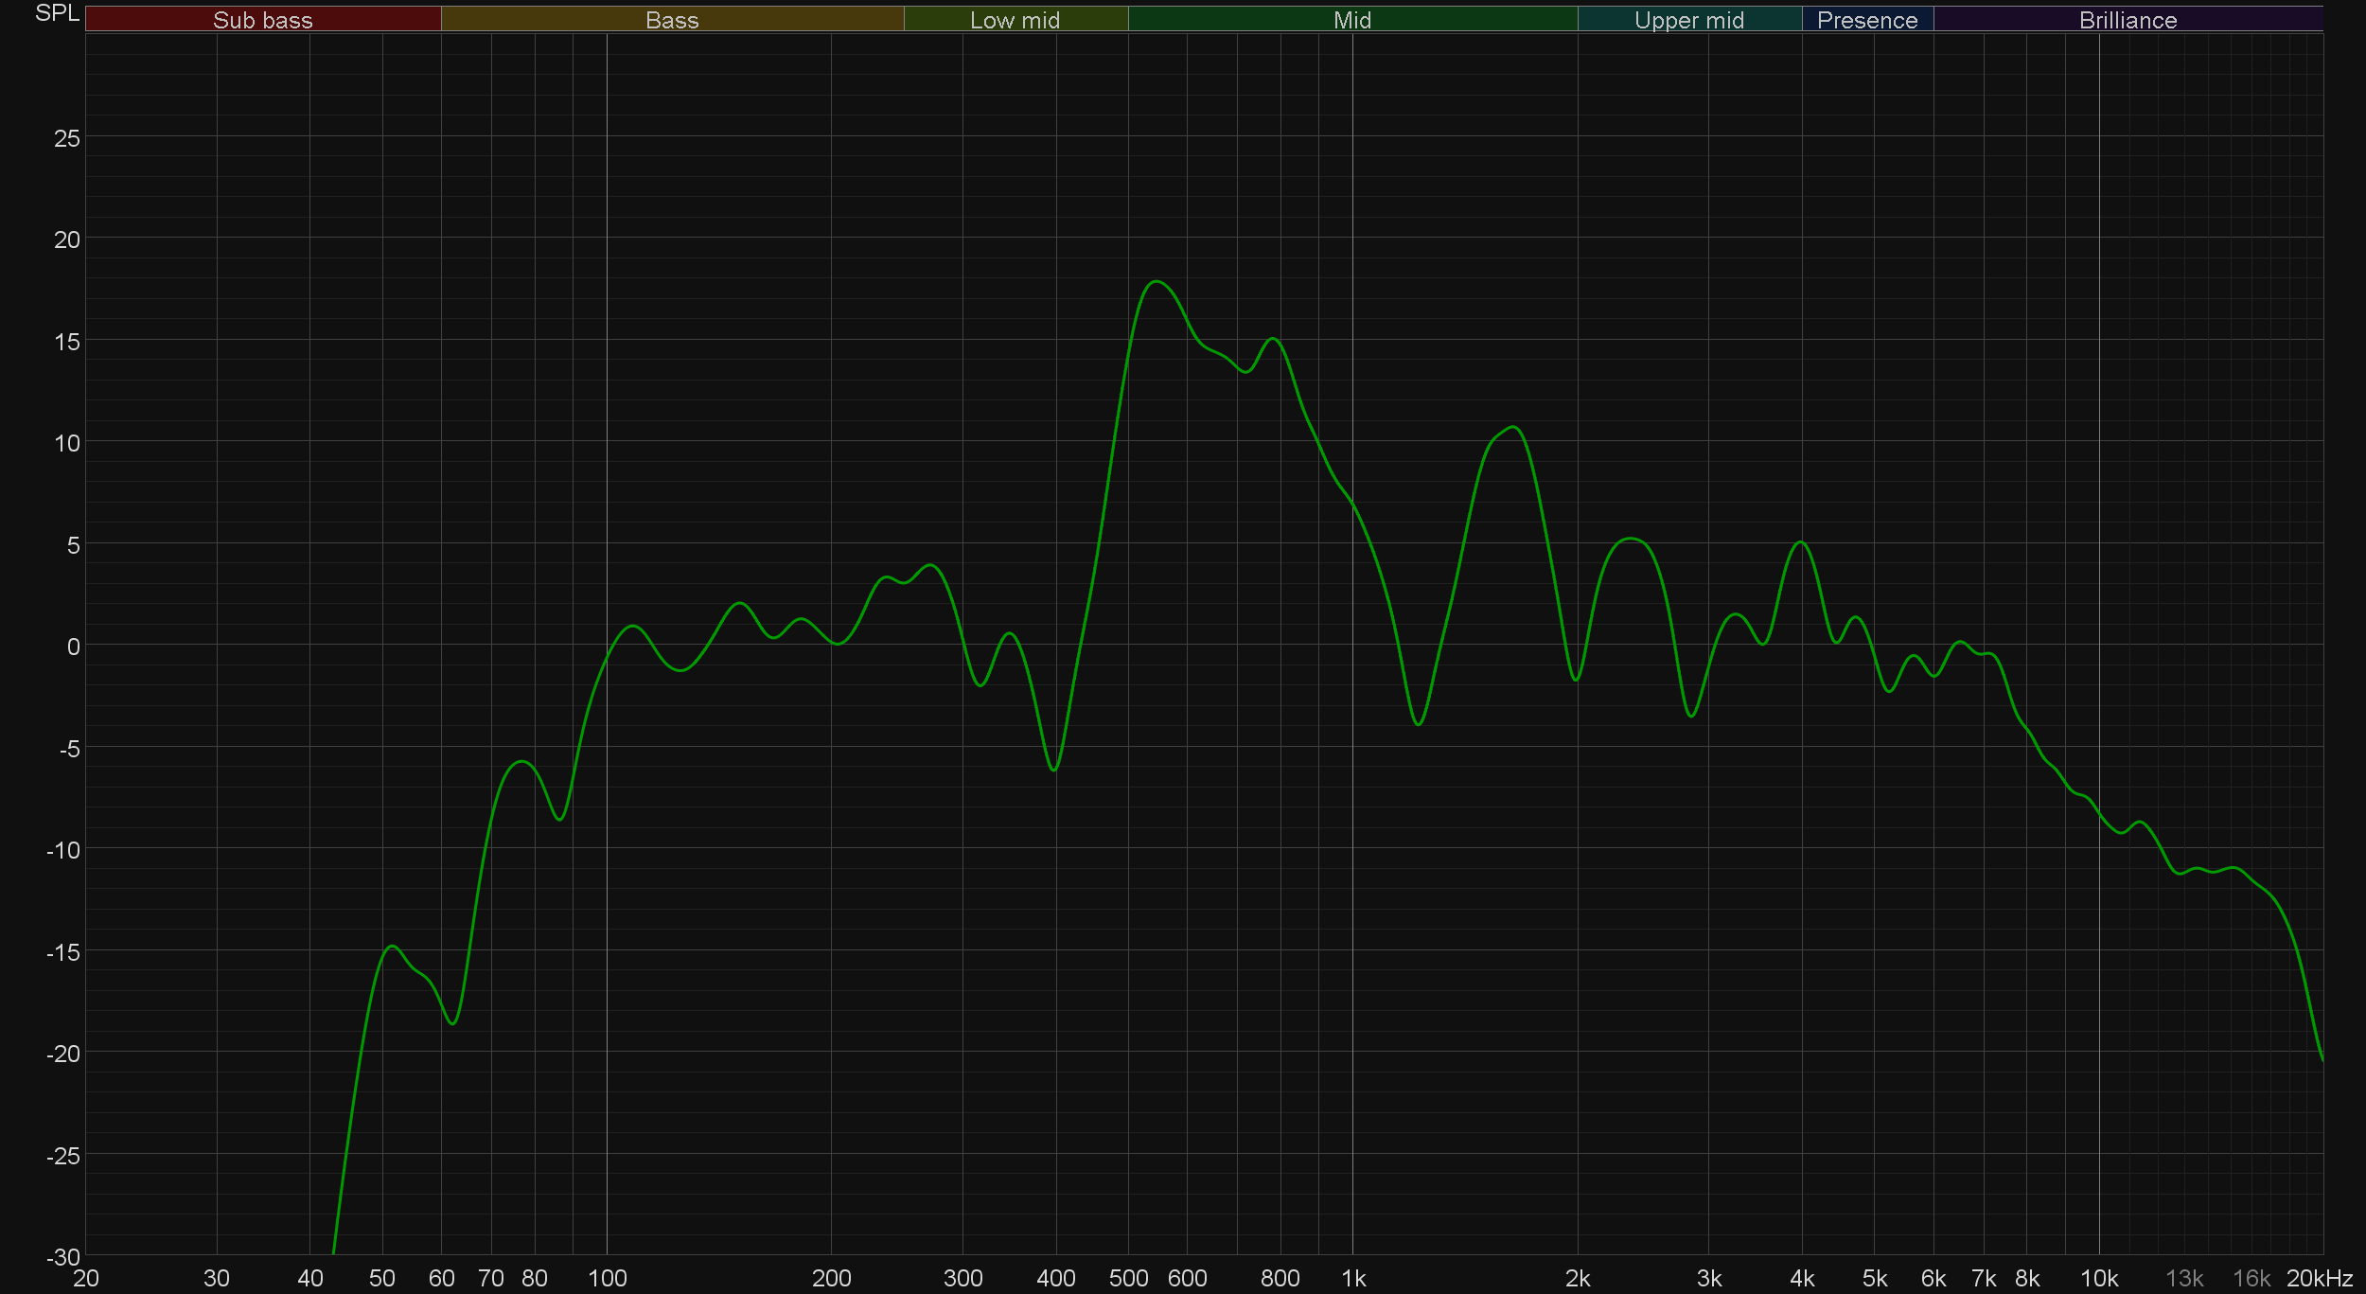Select the Presence band segment
The width and height of the screenshot is (2366, 1294).
1866,20
